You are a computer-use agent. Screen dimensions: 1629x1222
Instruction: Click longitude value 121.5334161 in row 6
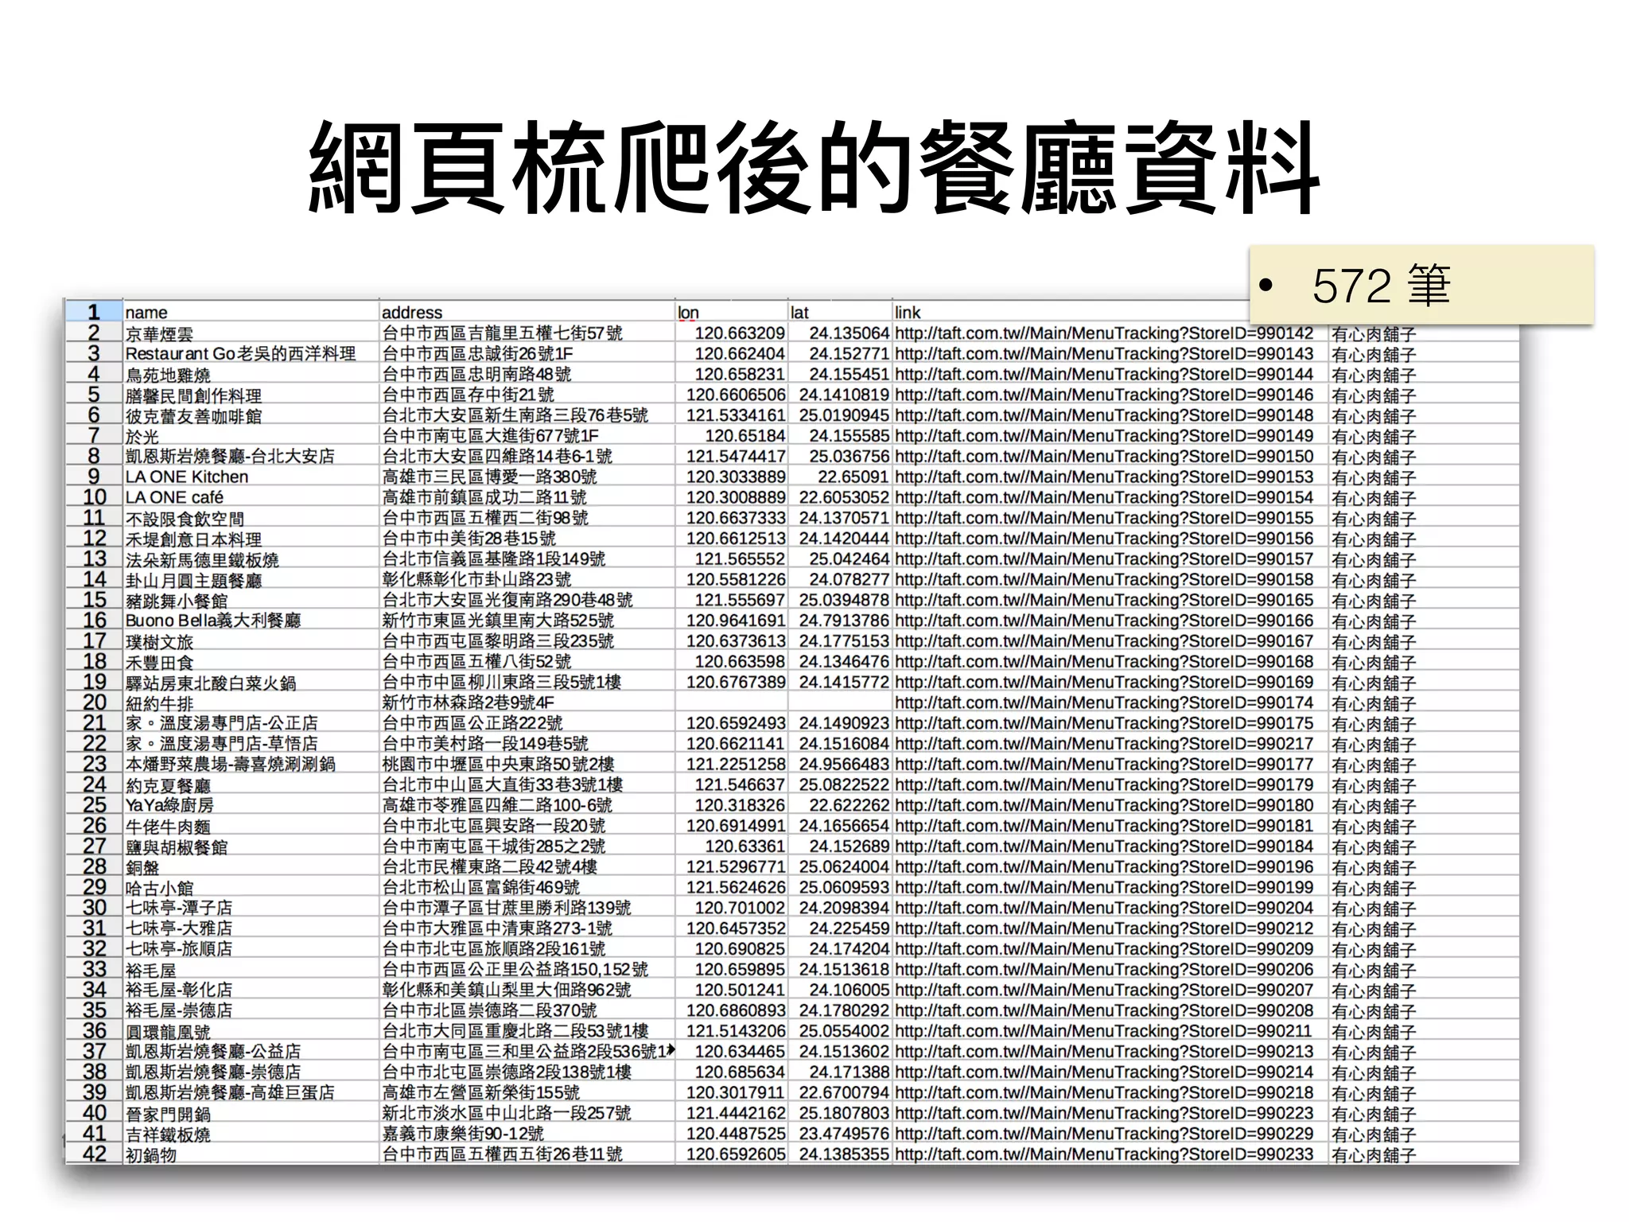(736, 415)
